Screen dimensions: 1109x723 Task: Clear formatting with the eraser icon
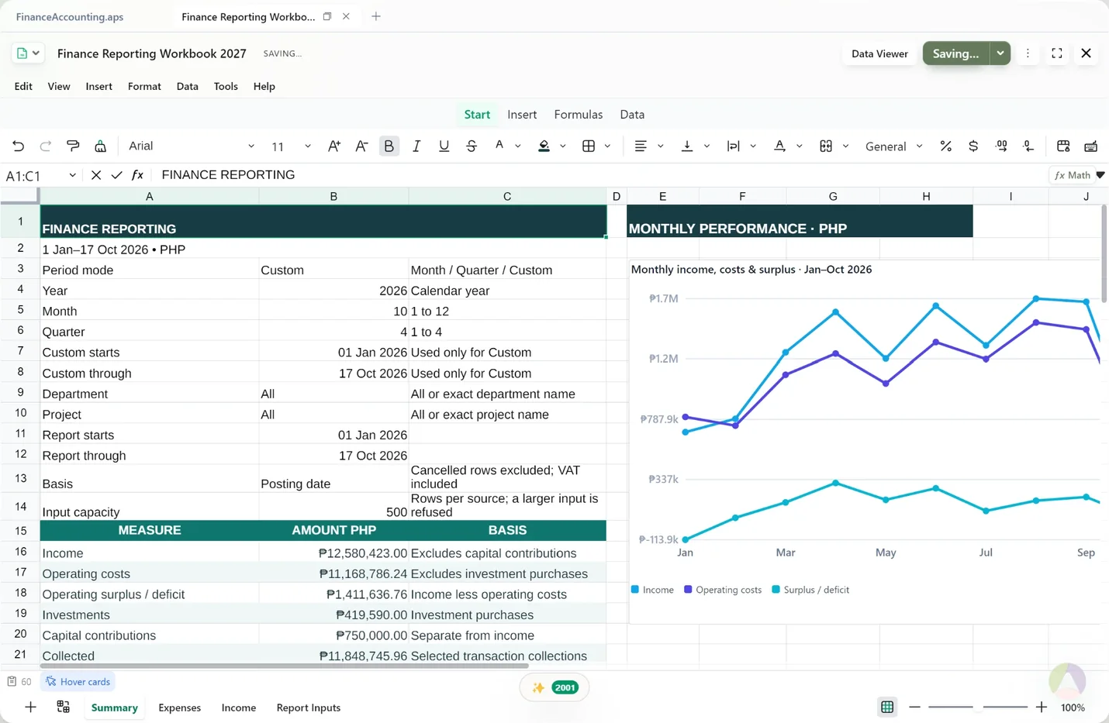(x=101, y=146)
